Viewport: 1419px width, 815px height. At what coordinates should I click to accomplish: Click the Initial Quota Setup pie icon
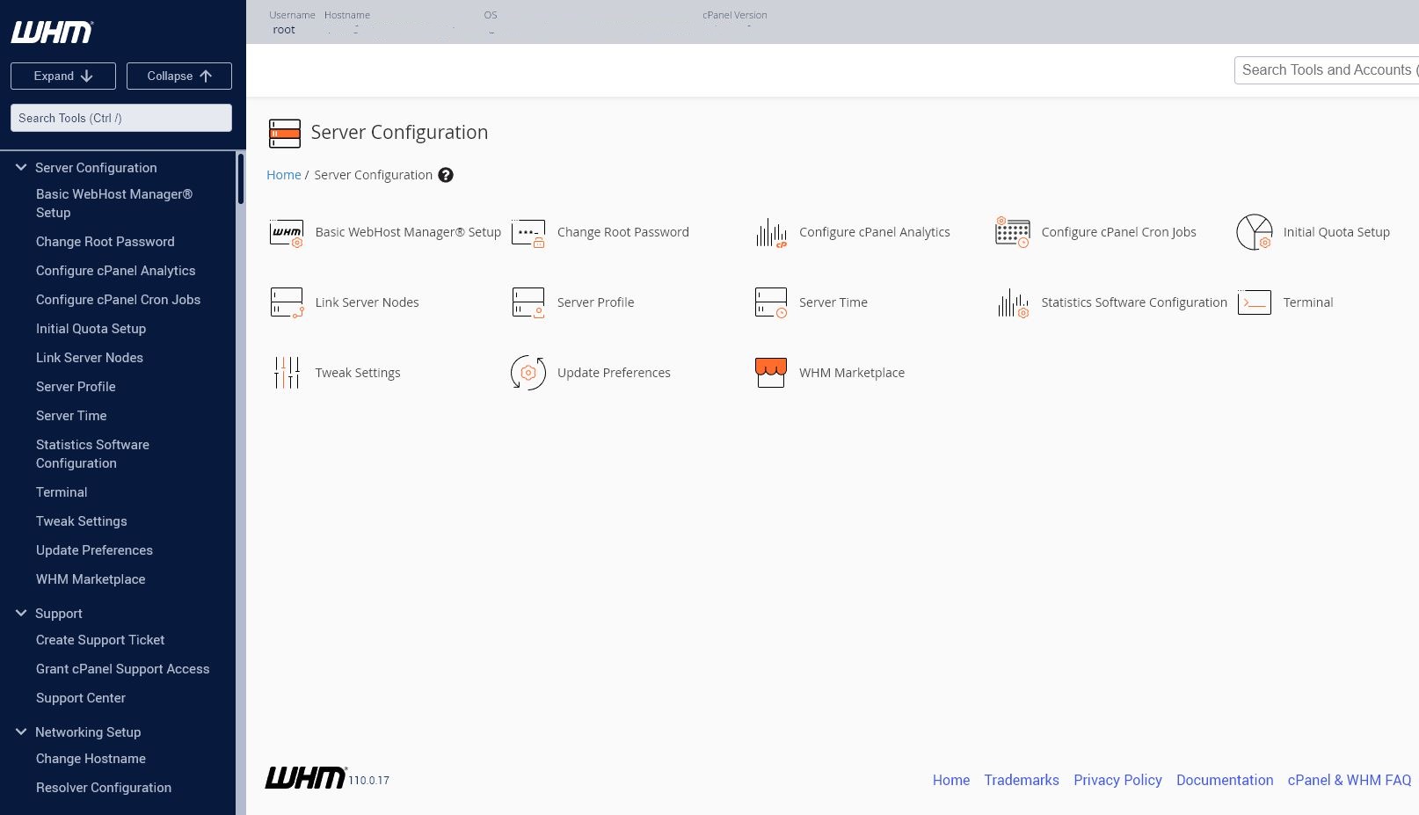(1255, 232)
